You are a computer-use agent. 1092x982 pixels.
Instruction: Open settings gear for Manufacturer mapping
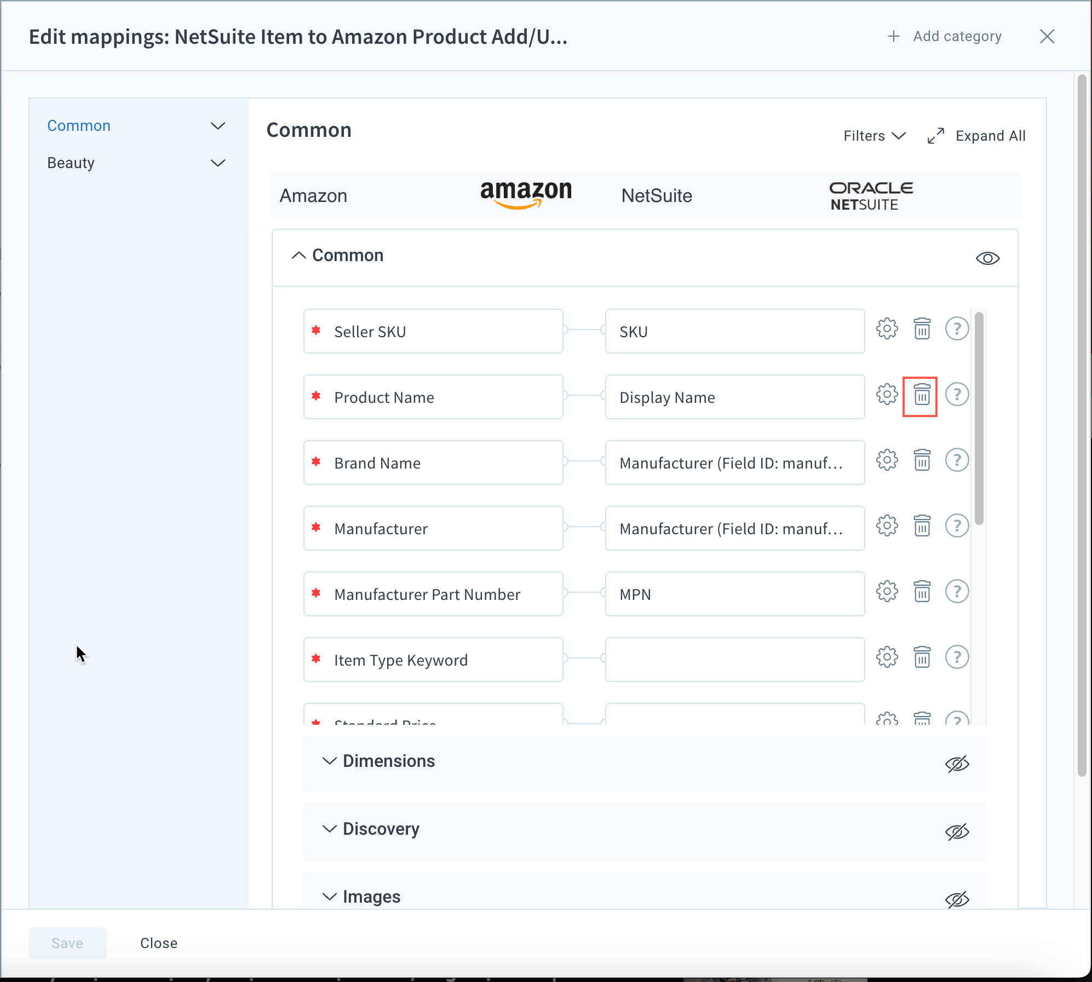[x=887, y=526]
